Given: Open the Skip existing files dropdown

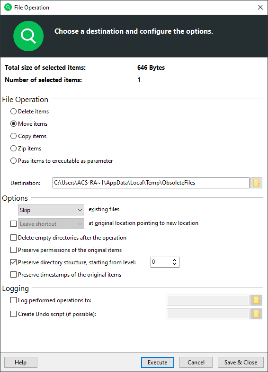Looking at the screenshot, I should click(51, 210).
